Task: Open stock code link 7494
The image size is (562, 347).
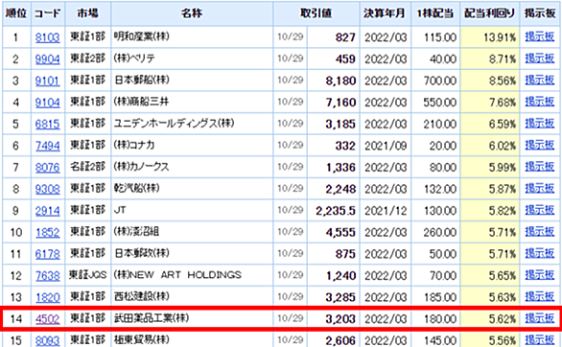Action: coord(48,146)
